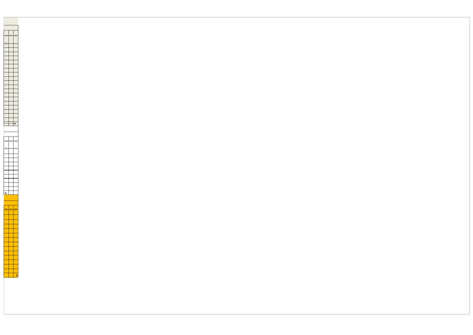Choose cell 14 in the white table
Viewport: 473px width, 335px height.
pyautogui.click(x=16, y=141)
